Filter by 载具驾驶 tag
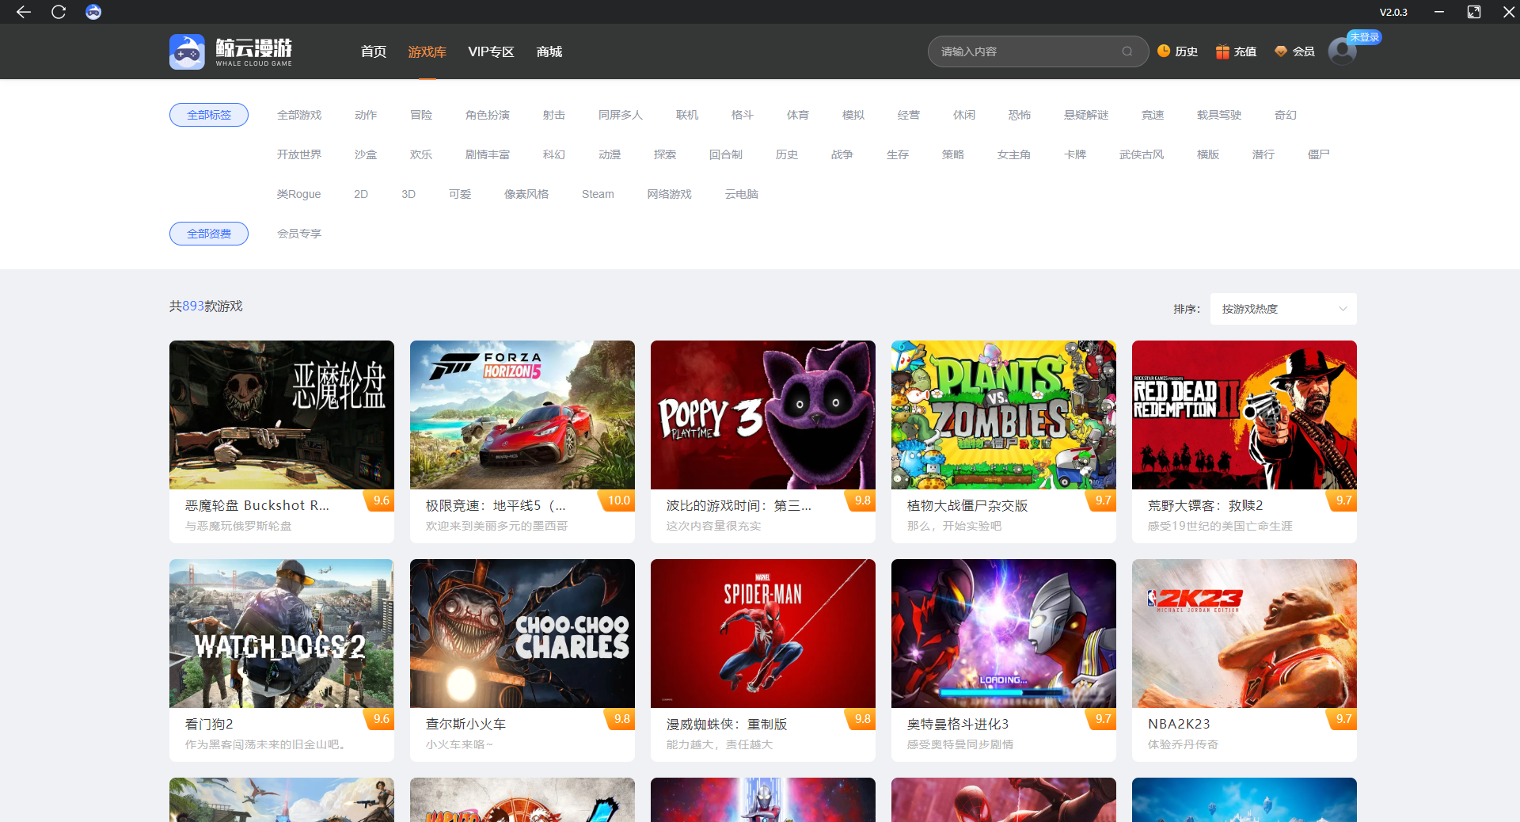 coord(1219,115)
